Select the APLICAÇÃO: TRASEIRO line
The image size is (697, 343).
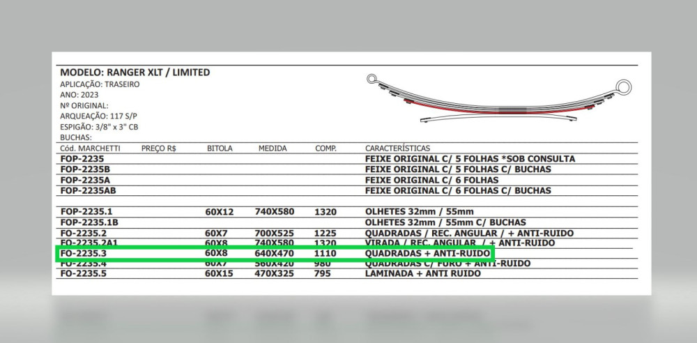(100, 84)
